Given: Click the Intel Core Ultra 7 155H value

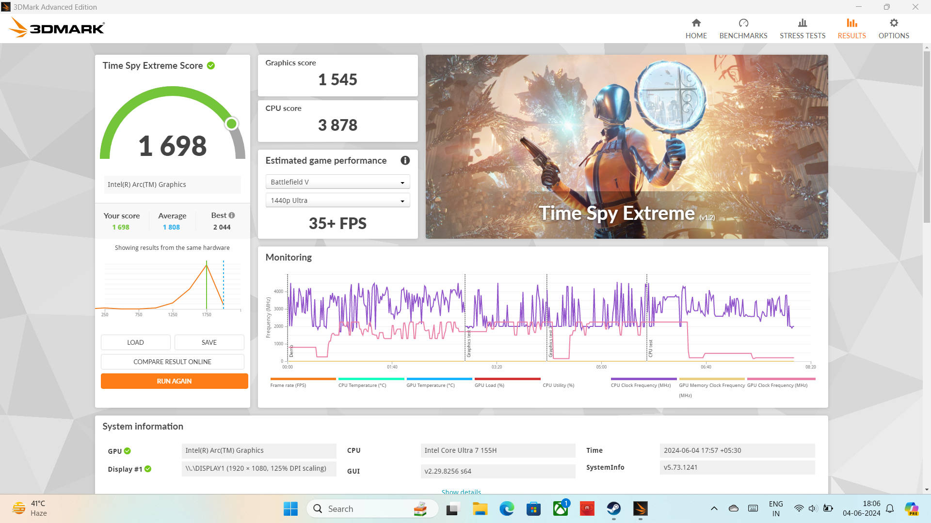Looking at the screenshot, I should [498, 450].
